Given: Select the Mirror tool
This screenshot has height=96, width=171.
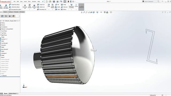Looking at the screenshot, I should coord(64,9).
